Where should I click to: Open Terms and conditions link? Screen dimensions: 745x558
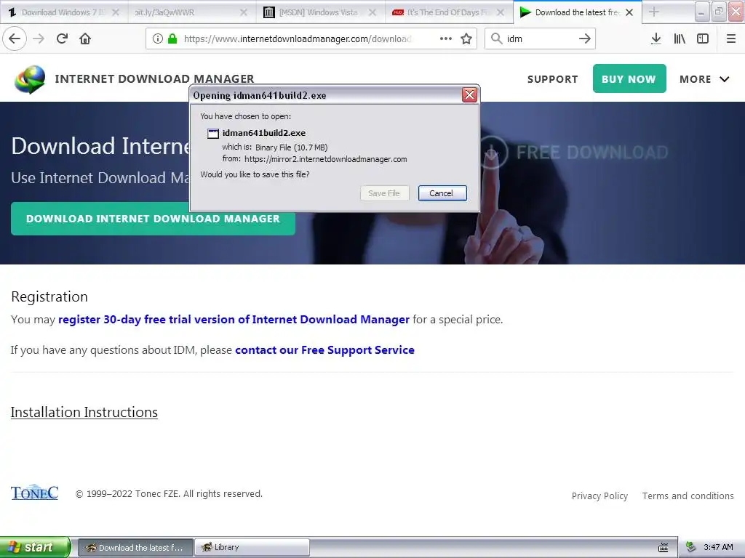click(x=688, y=496)
